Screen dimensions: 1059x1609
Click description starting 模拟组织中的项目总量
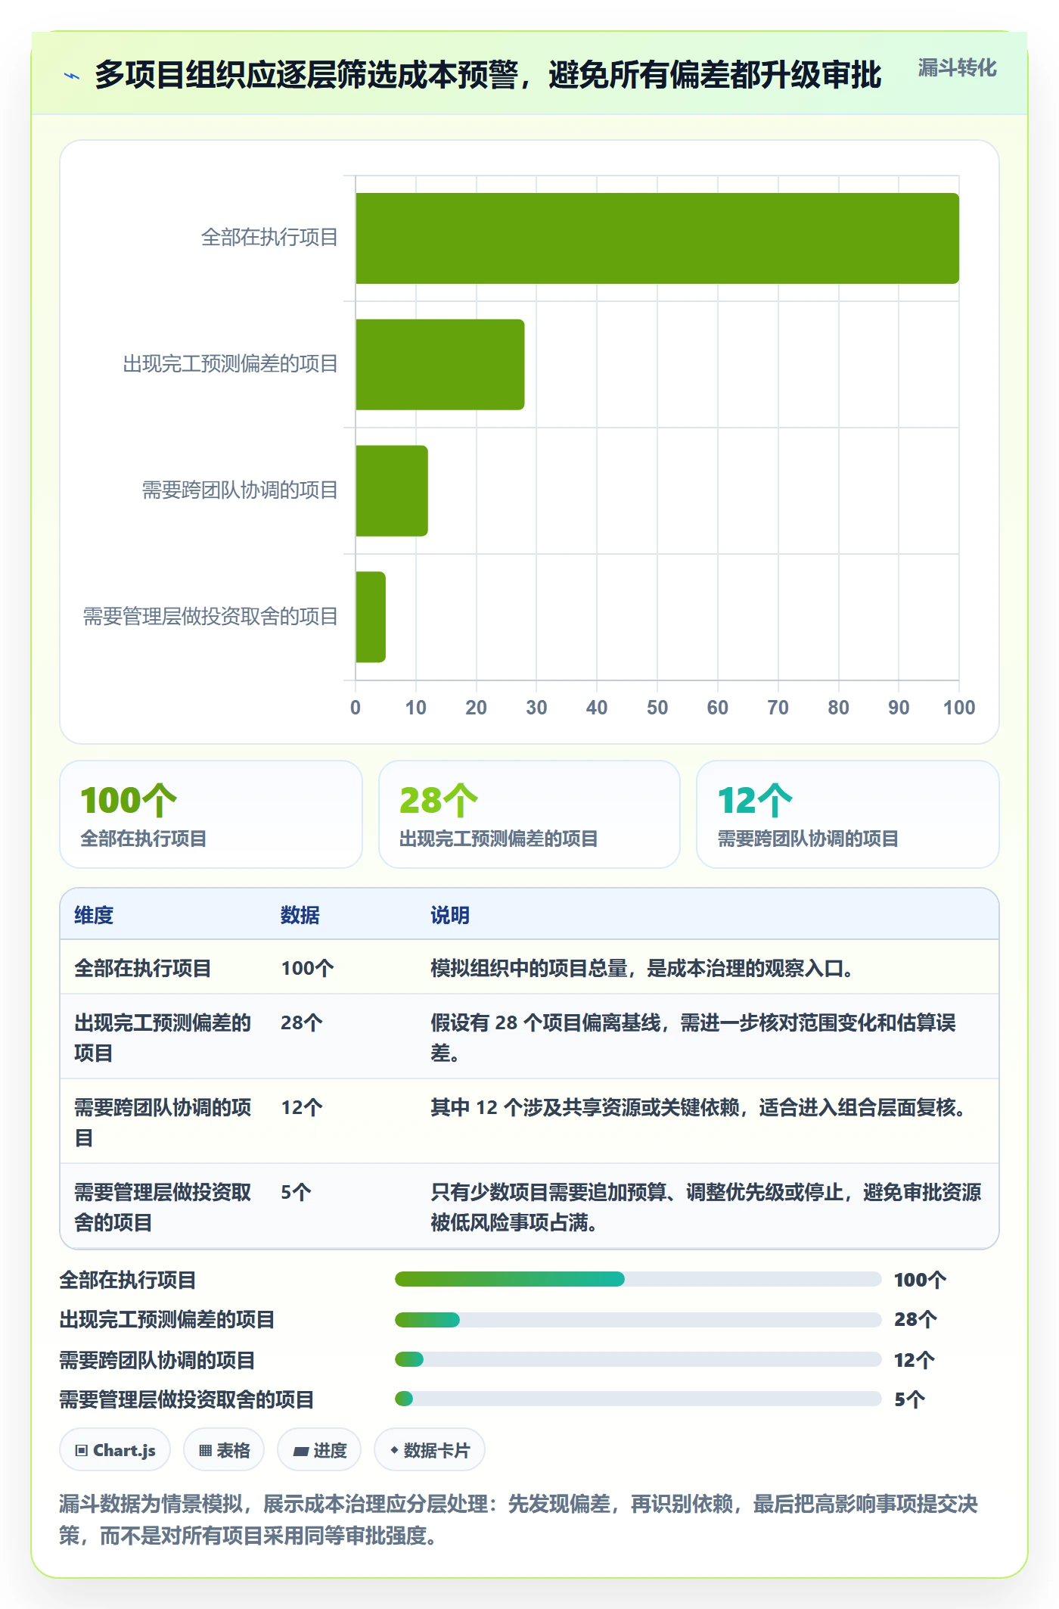click(641, 968)
